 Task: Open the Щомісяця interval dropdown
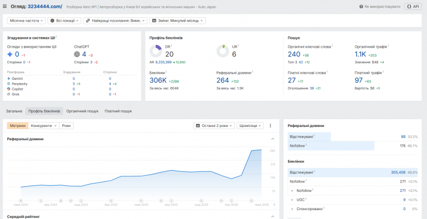point(250,126)
